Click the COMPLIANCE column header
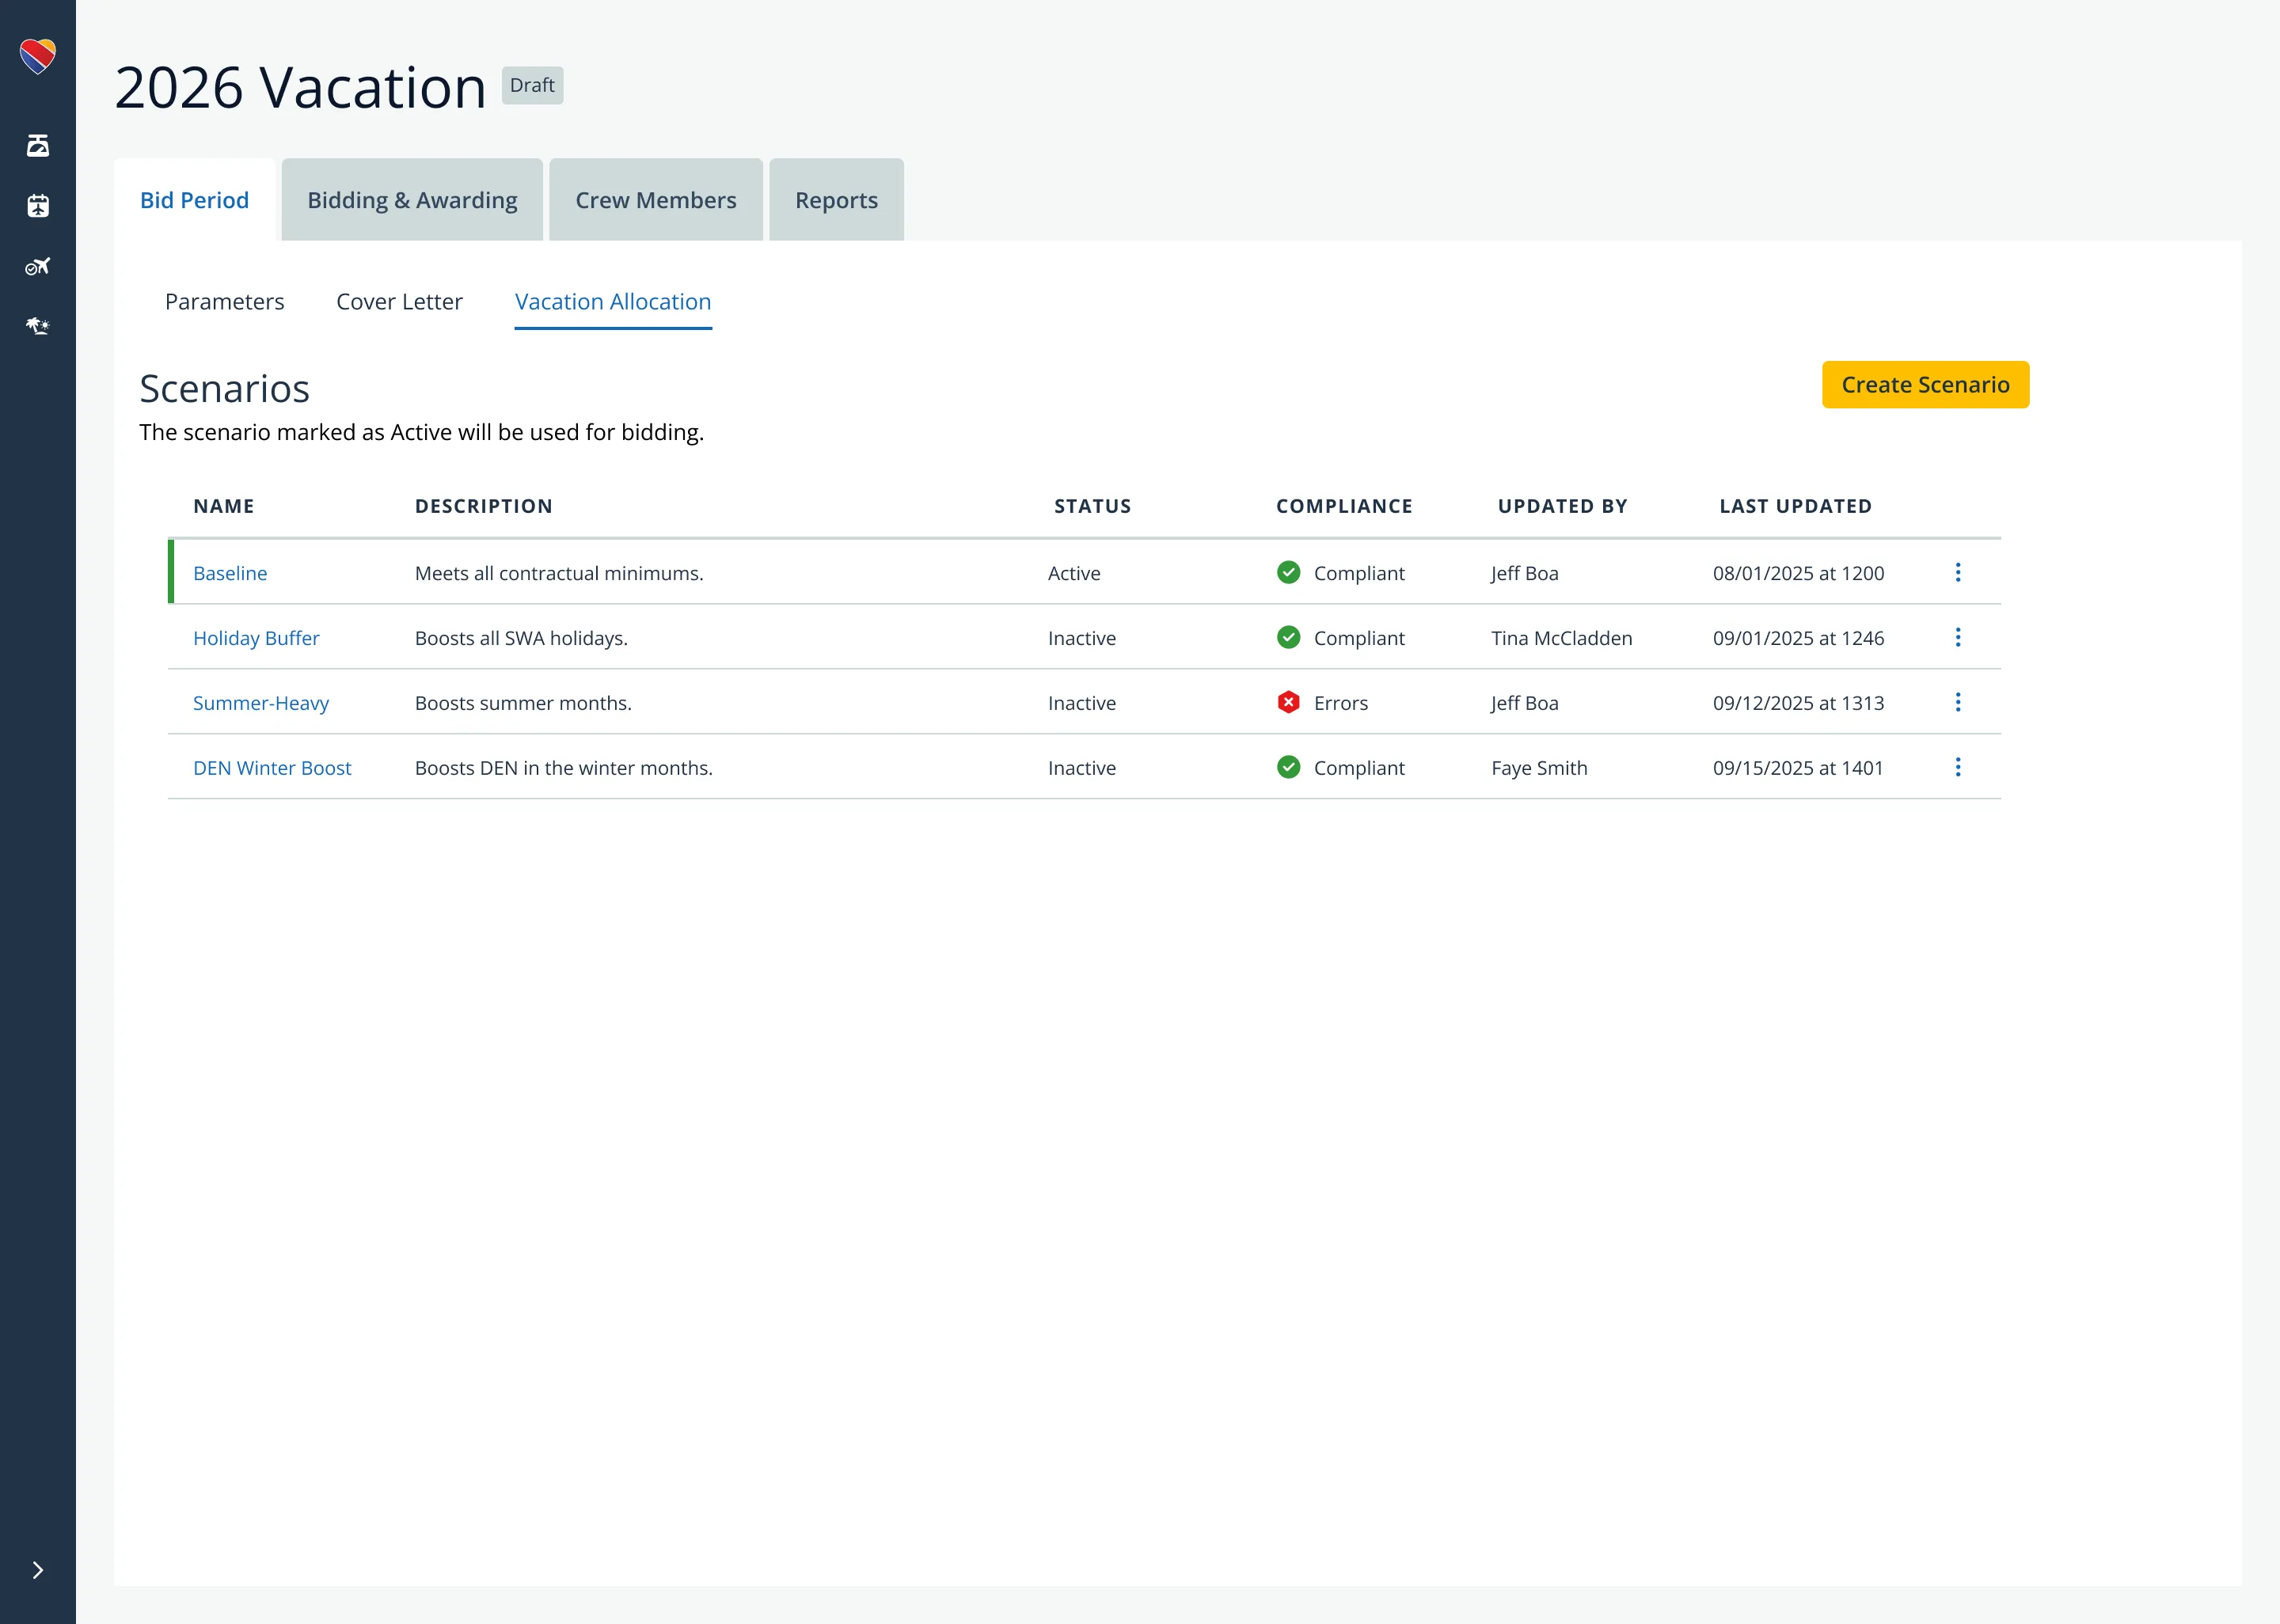Image resolution: width=2280 pixels, height=1624 pixels. tap(1344, 506)
